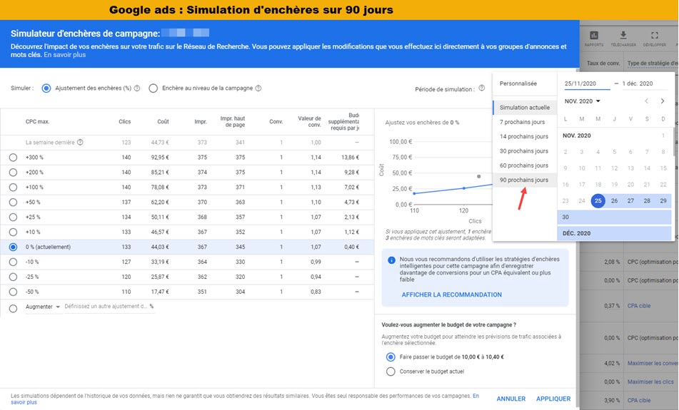The image size is (679, 410).
Task: Open help icon next to Ajustement des enchères
Action: [x=137, y=88]
